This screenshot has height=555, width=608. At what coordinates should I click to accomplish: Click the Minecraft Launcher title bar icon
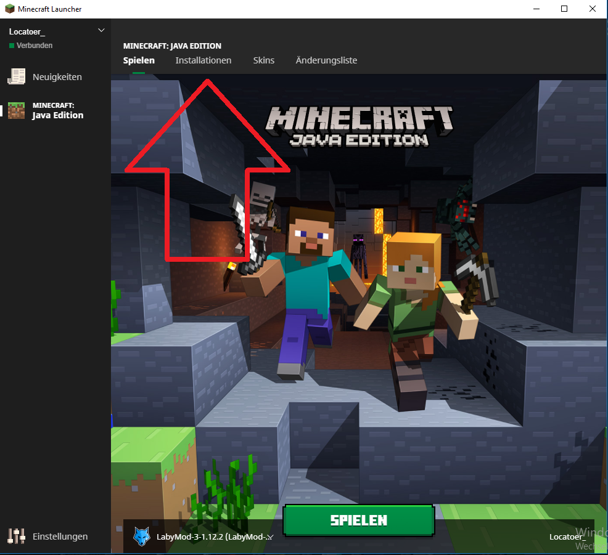[x=9, y=9]
